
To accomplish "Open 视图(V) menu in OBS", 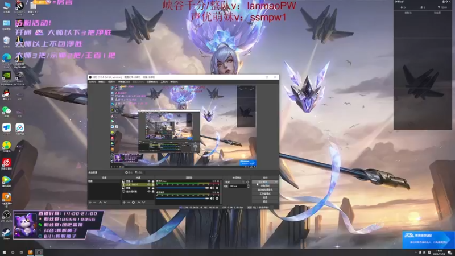I will (111, 82).
